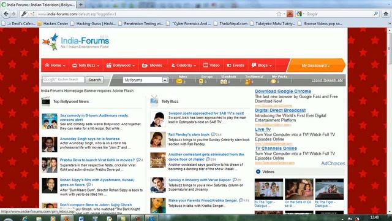Open comments bubble for Spooky n Uncanny
This screenshot has width=392, height=221.
pyautogui.click(x=235, y=180)
